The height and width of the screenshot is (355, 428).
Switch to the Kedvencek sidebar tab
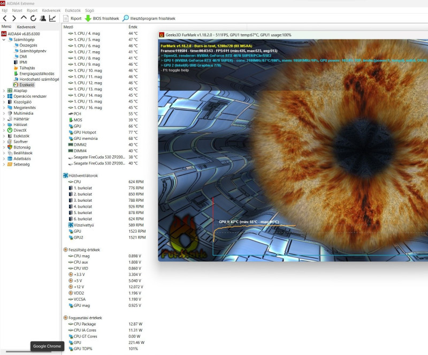(26, 27)
